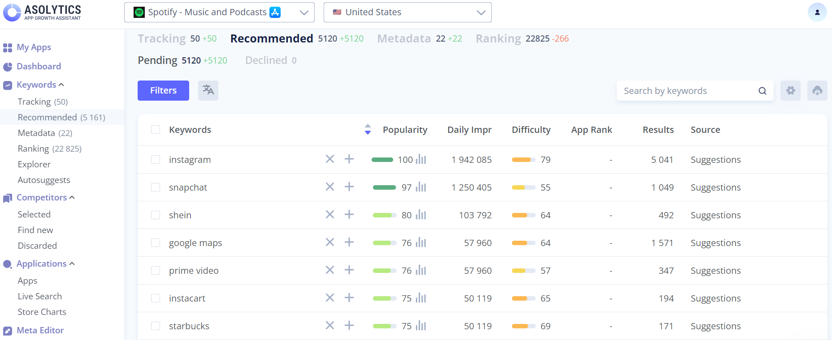The image size is (832, 340).
Task: Select the Recommended tab heading
Action: pos(272,38)
